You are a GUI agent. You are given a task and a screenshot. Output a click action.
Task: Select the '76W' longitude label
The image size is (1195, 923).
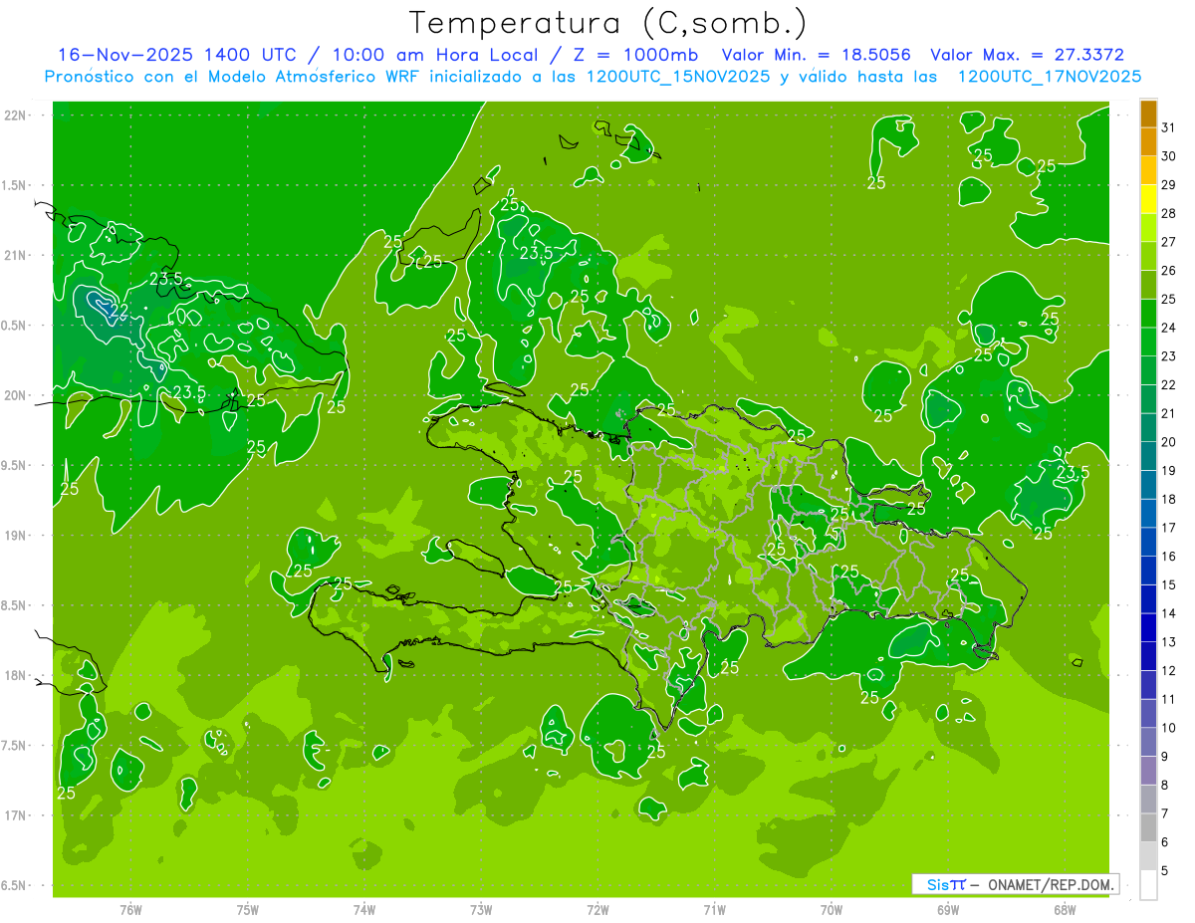[x=130, y=908]
